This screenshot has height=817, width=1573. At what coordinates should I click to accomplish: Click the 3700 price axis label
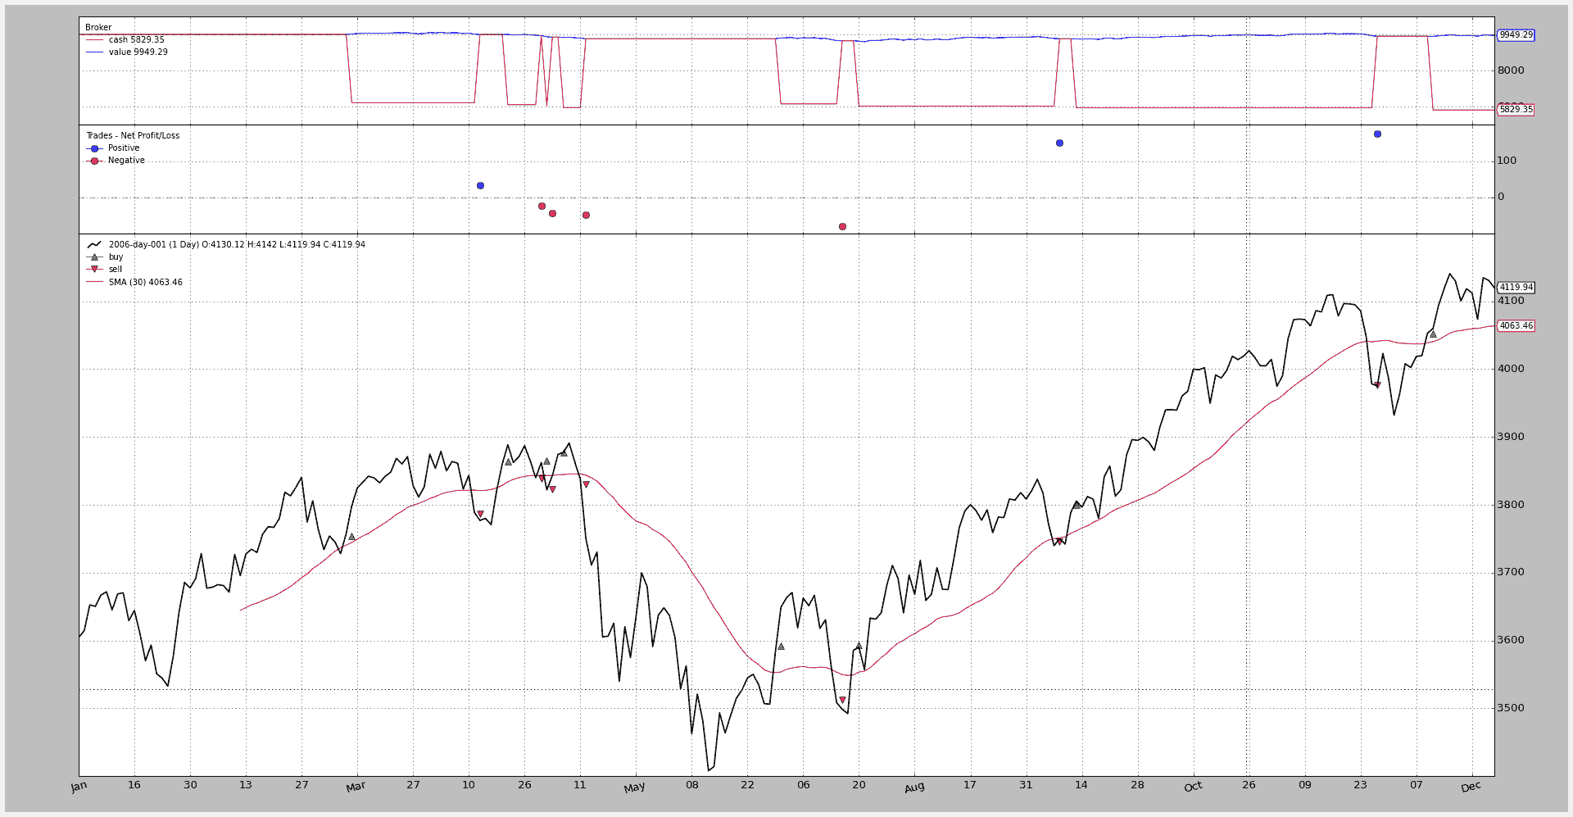(1511, 572)
